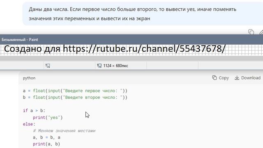The image size is (263, 148).
Task: Click the edit message pencil icon
Action: tap(261, 32)
